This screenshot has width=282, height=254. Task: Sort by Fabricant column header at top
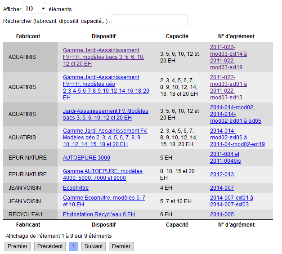pos(28,36)
